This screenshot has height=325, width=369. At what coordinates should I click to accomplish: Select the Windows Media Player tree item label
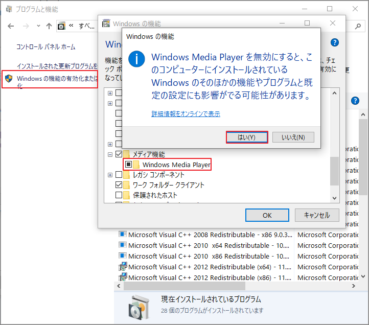coord(176,165)
